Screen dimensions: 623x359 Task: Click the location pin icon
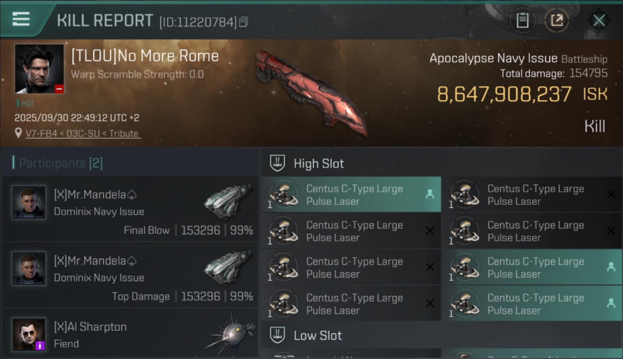pos(18,133)
